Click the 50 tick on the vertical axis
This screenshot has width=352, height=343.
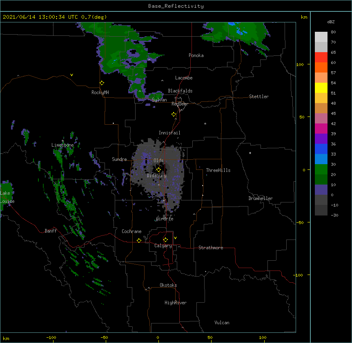tap(302, 117)
